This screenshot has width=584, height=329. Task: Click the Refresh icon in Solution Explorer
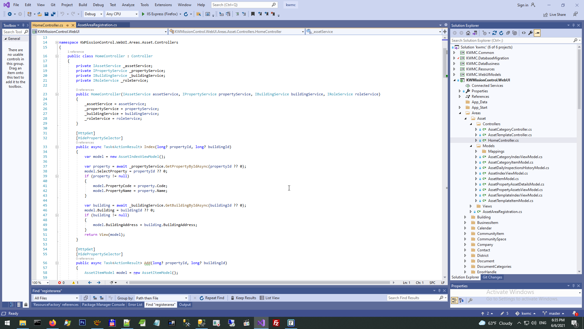tap(501, 33)
